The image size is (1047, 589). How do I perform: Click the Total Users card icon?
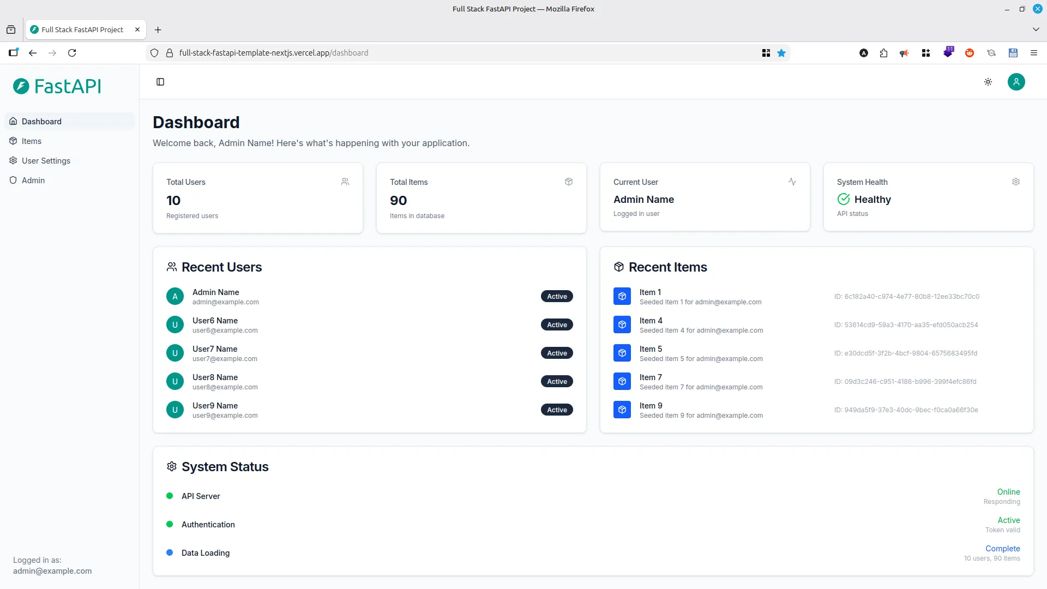coord(345,182)
